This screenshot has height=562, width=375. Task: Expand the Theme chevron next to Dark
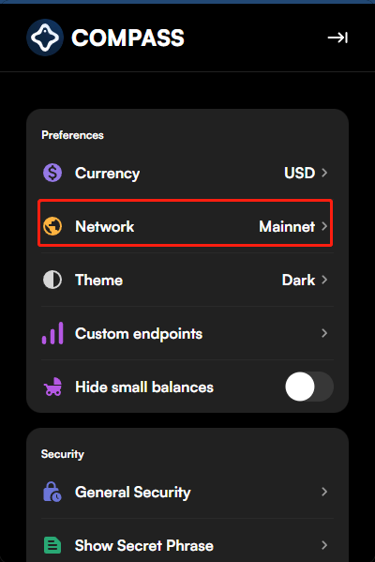point(324,280)
